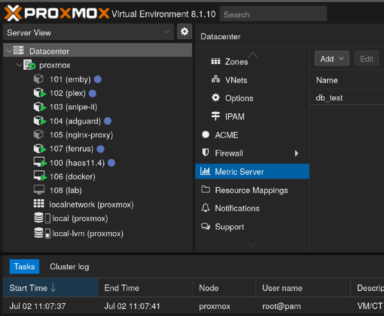
Task: Open the Options gear under SDN
Action: click(216, 98)
